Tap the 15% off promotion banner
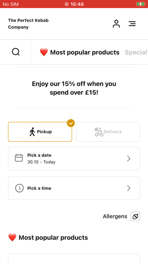Image resolution: width=148 pixels, height=264 pixels. (x=74, y=88)
